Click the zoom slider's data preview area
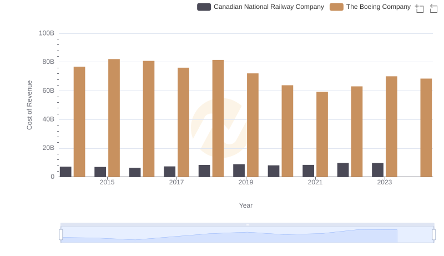 click(247, 235)
